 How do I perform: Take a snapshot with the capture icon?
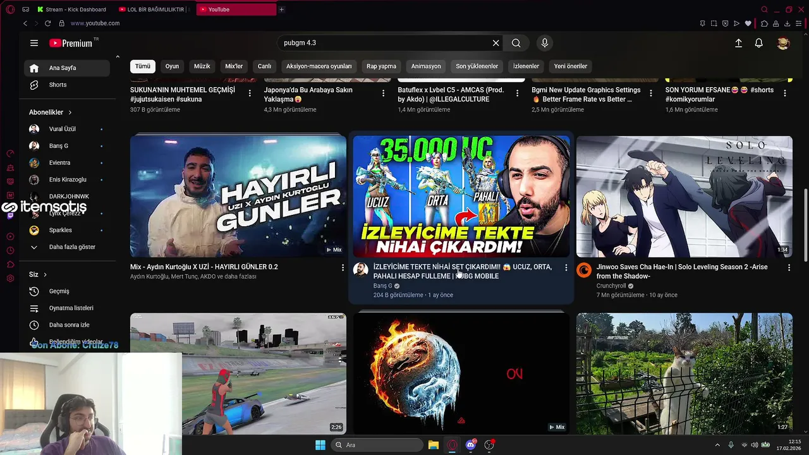(714, 23)
